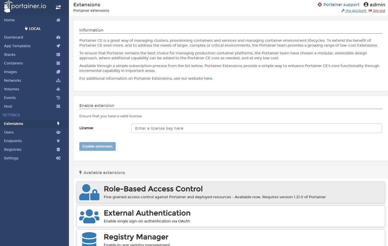Image resolution: width=388 pixels, height=246 pixels.
Task: Click the Home house icon
Action: tap(58, 20)
